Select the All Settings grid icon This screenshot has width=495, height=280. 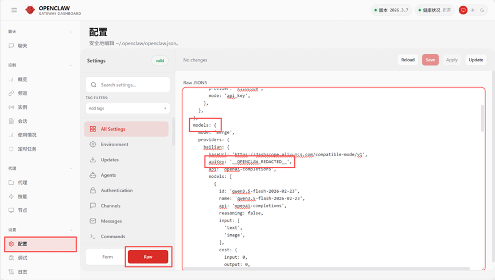pyautogui.click(x=93, y=129)
